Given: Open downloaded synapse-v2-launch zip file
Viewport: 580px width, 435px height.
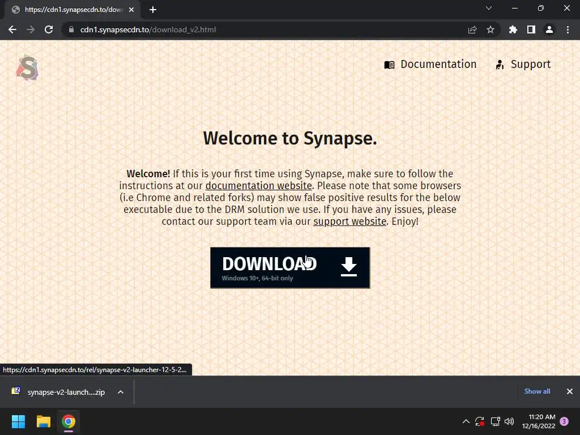Looking at the screenshot, I should tap(58, 392).
